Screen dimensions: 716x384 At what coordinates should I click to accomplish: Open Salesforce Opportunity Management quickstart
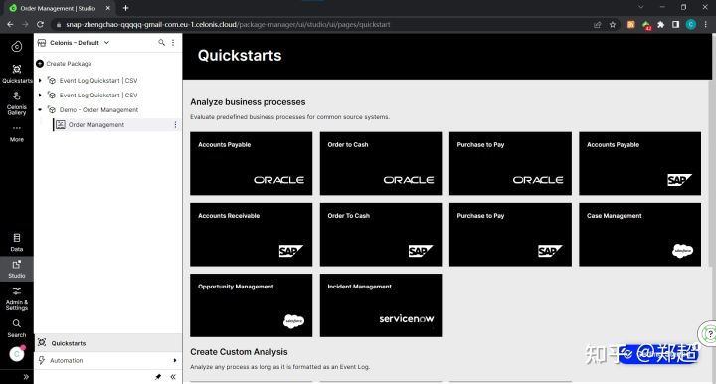click(252, 305)
